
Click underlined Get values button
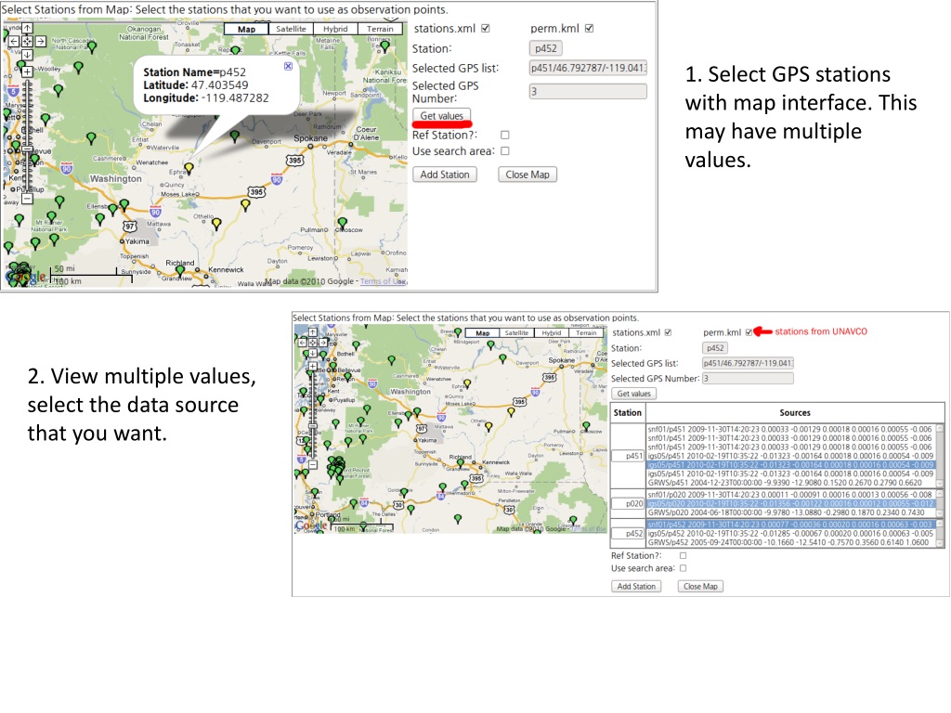(441, 115)
